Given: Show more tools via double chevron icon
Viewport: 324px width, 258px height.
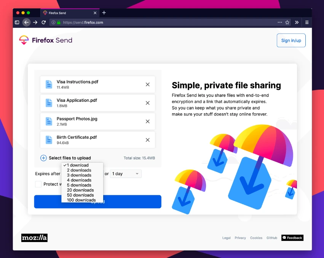Looking at the screenshot, I should (297, 22).
